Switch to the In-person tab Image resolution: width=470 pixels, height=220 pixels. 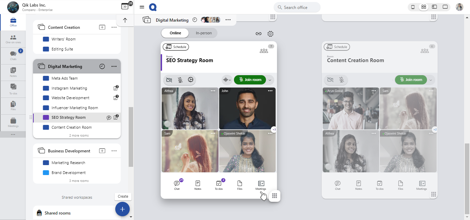204,33
